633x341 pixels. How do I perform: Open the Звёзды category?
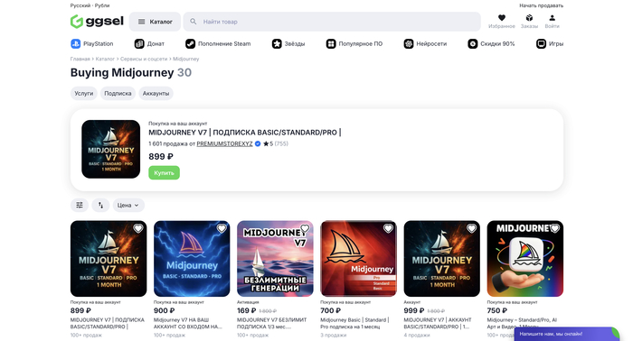(x=288, y=44)
